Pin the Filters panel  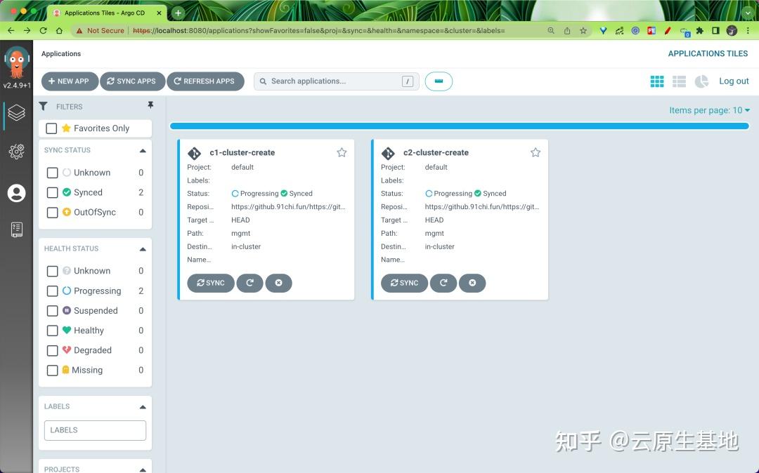click(150, 105)
